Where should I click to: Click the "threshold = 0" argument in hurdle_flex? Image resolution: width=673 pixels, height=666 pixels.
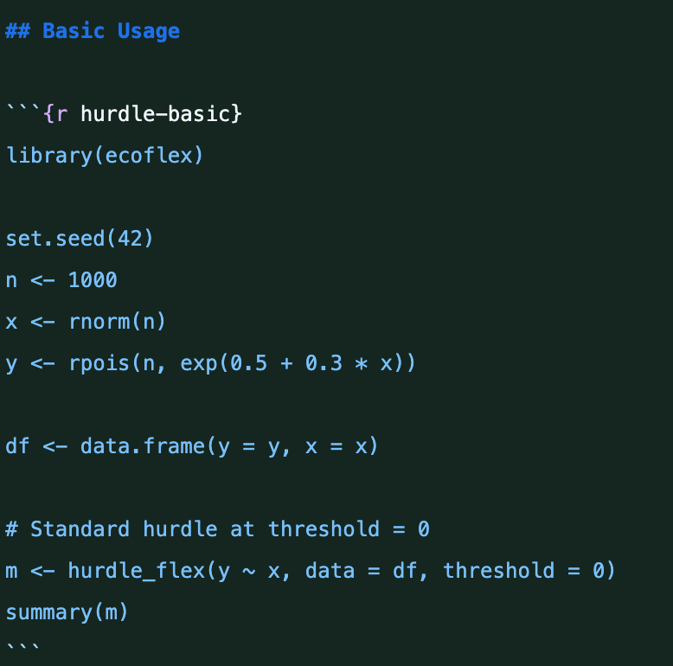pyautogui.click(x=522, y=571)
